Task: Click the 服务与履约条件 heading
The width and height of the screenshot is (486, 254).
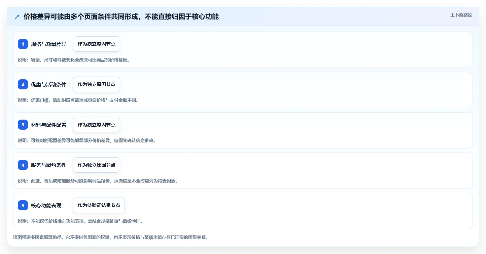Action: point(48,165)
